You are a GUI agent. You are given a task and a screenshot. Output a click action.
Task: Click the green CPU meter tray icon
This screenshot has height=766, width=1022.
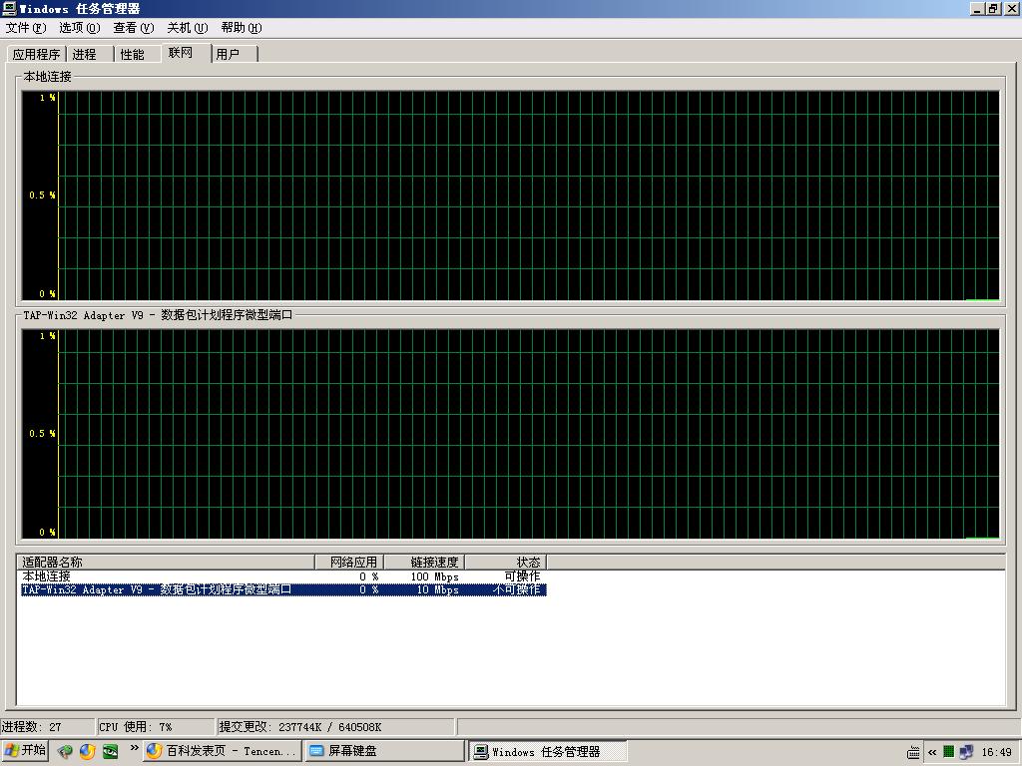[x=949, y=752]
